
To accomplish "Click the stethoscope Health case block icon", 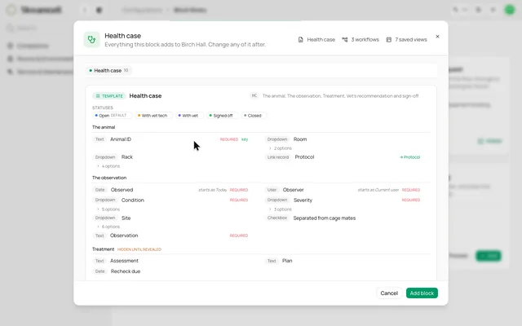I will point(91,40).
